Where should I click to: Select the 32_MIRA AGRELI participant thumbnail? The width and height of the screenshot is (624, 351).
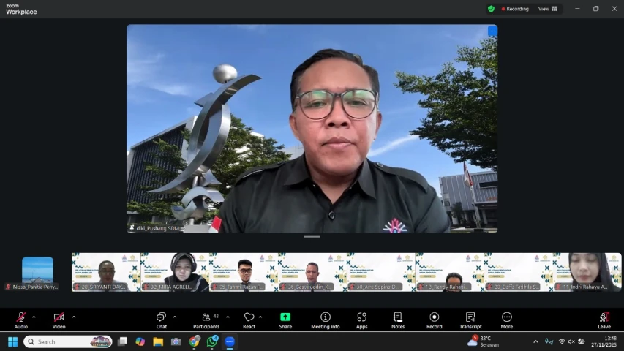click(175, 272)
